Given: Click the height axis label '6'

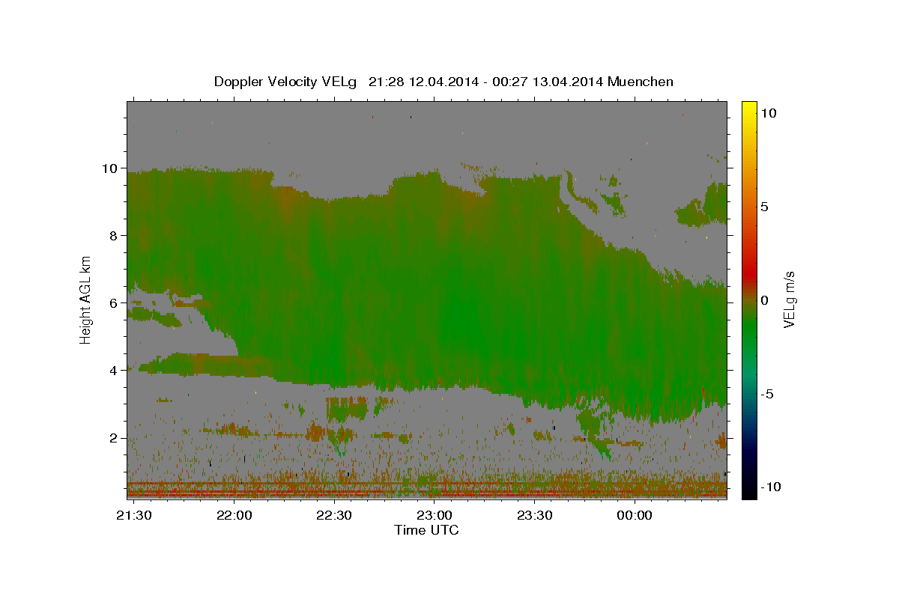Looking at the screenshot, I should [115, 302].
